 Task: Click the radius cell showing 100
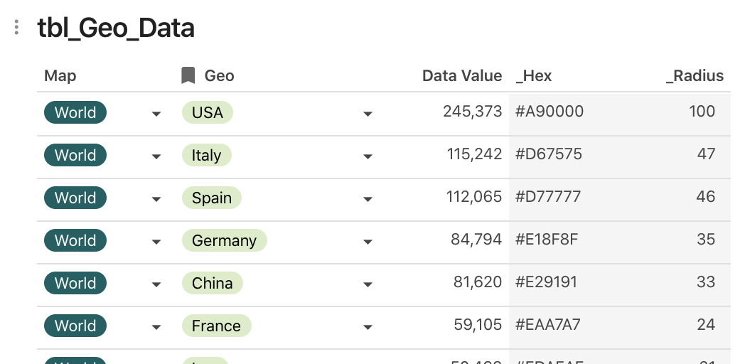point(702,112)
